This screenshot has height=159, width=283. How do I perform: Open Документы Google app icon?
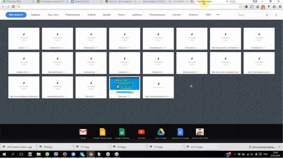pos(180,132)
